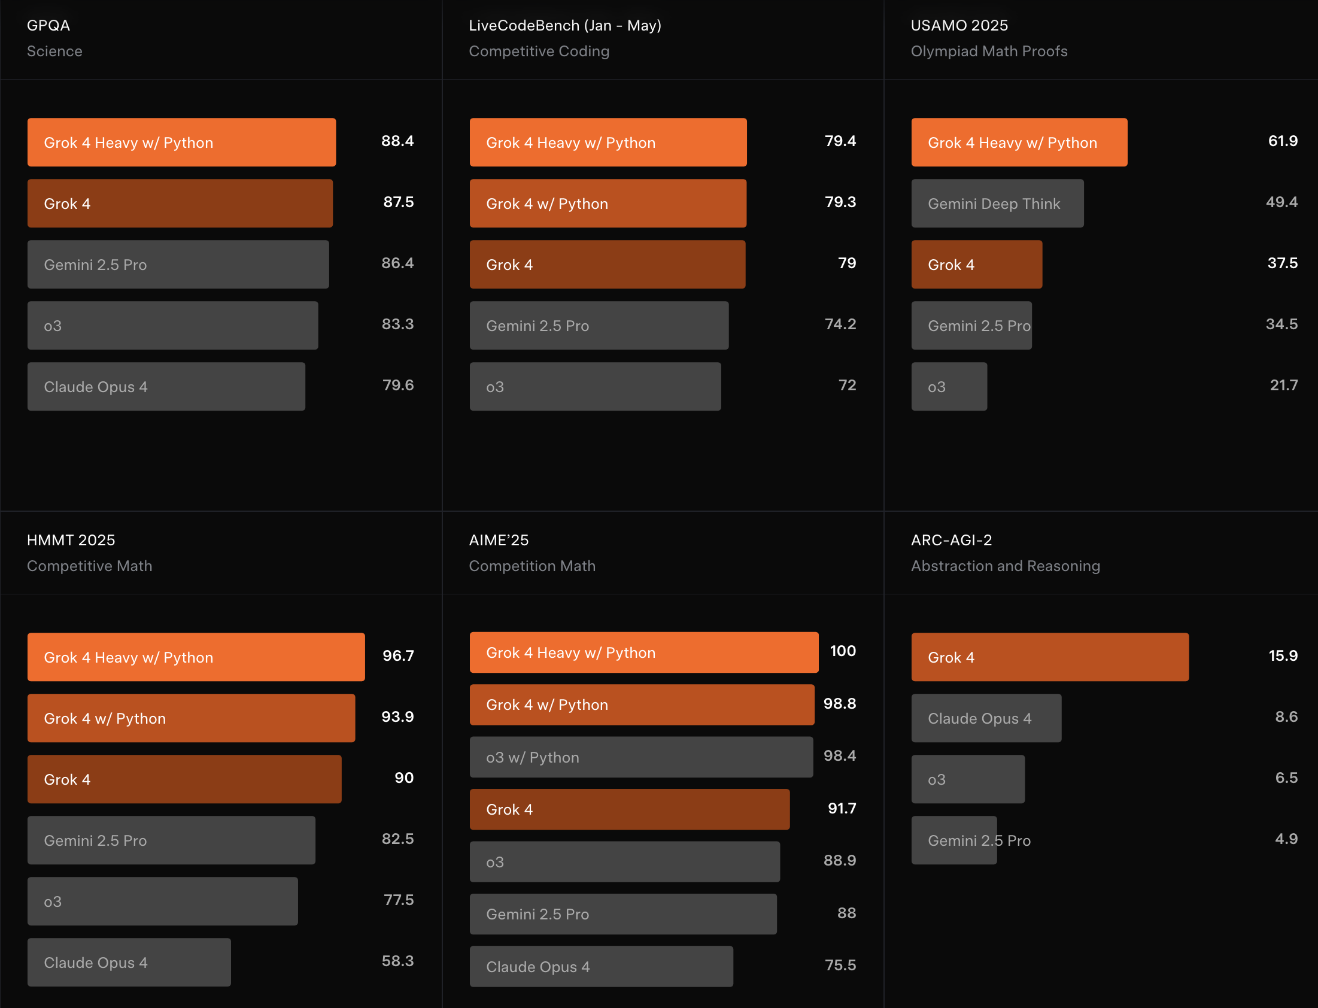Select the o3 w/ Python bar in AIME'25
Image resolution: width=1318 pixels, height=1008 pixels.
coord(640,757)
